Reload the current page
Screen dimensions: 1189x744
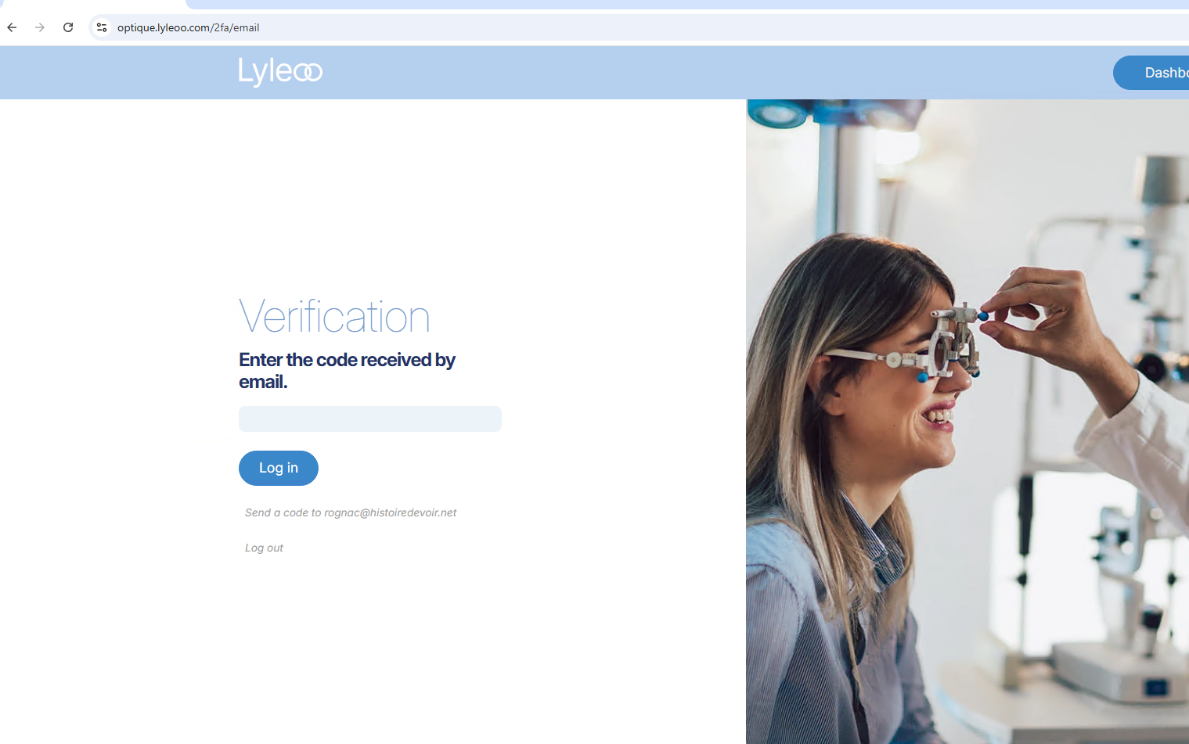pos(68,27)
